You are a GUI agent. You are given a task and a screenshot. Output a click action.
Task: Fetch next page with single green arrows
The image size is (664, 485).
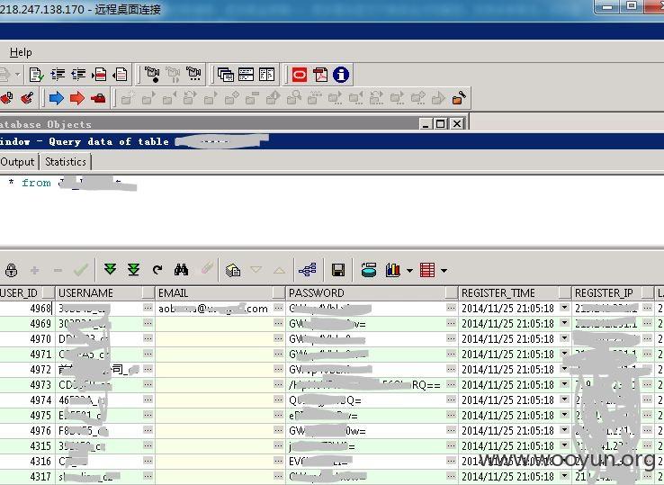tap(110, 269)
